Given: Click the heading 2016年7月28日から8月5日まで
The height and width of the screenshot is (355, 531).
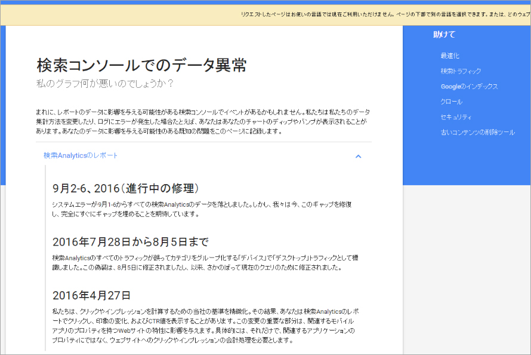Looking at the screenshot, I should (131, 242).
